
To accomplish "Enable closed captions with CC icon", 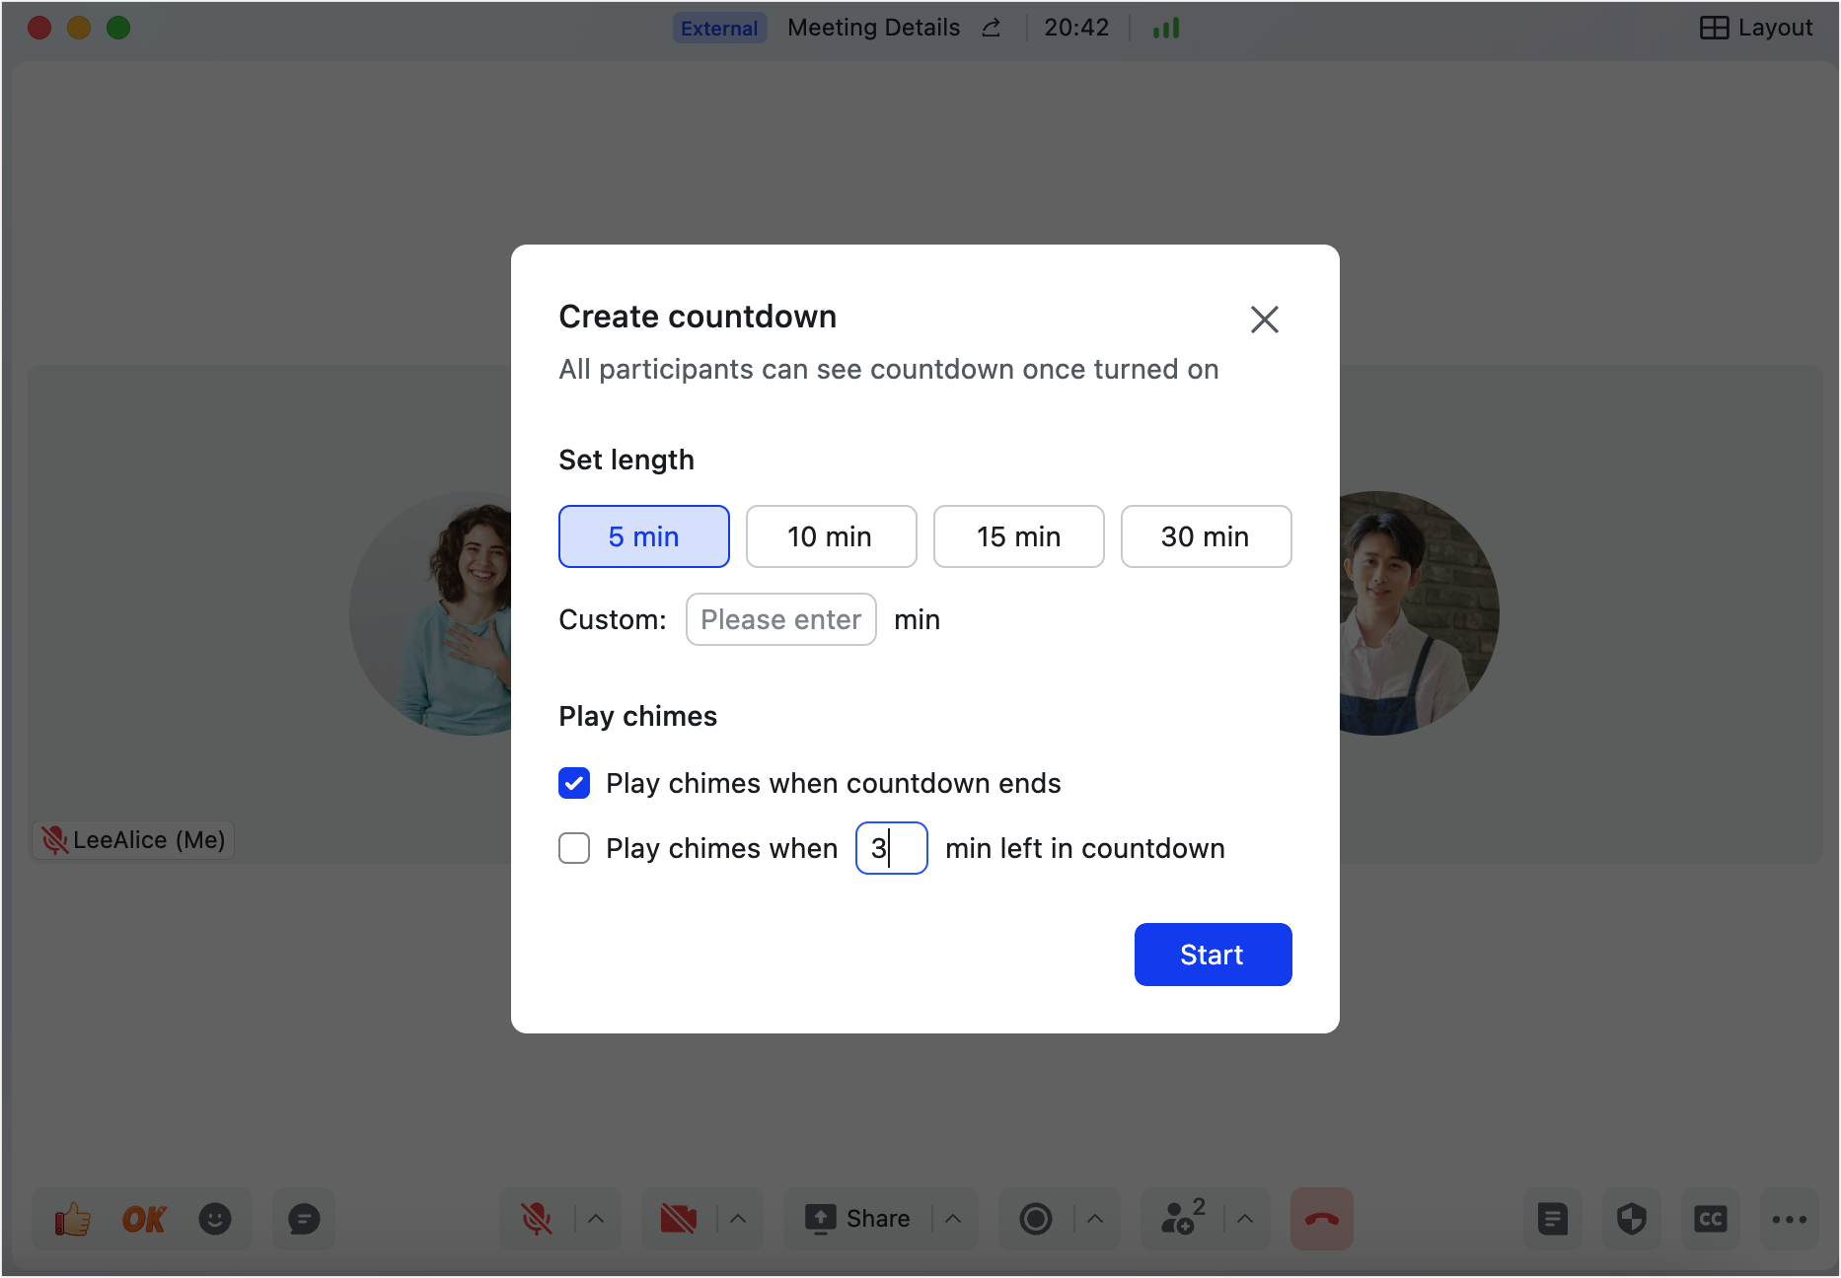I will [1711, 1219].
